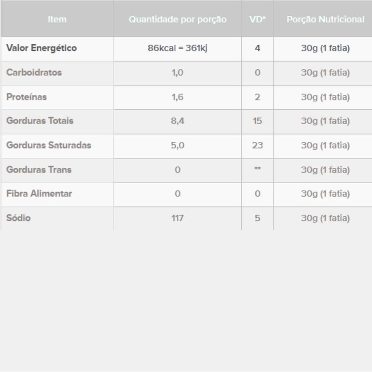Select the Gorduras Totais row label
Screen dimensions: 372x372
[x=40, y=121]
